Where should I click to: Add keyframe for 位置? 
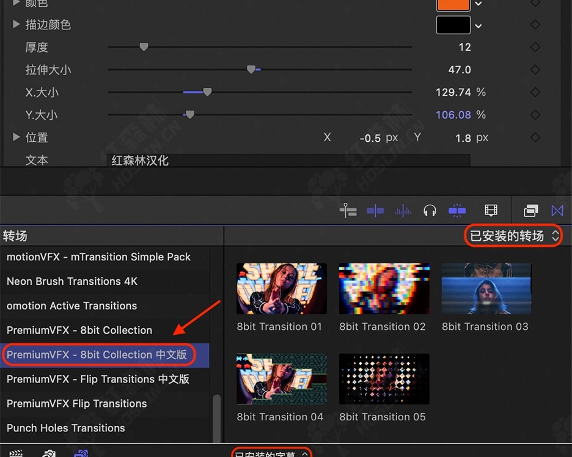(x=535, y=137)
